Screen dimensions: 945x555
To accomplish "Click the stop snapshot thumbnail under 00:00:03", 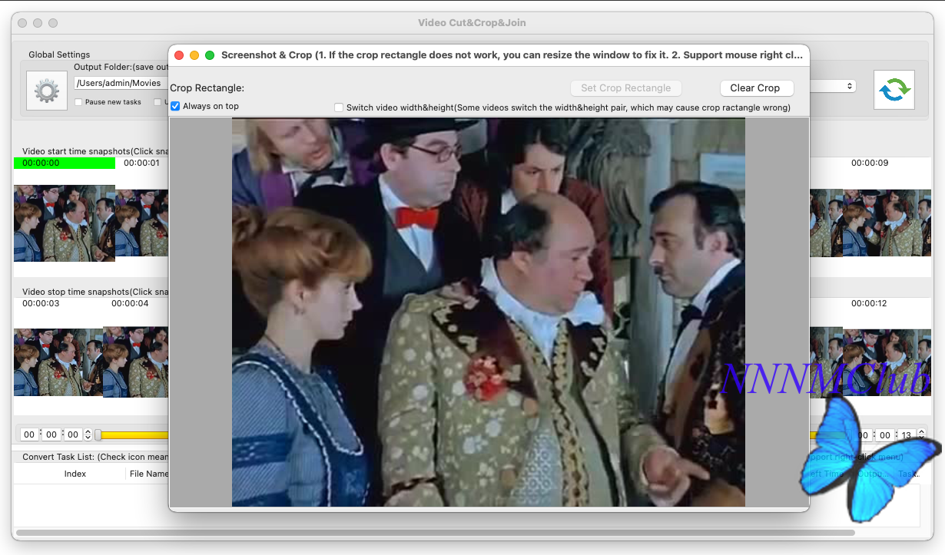I will click(x=58, y=362).
